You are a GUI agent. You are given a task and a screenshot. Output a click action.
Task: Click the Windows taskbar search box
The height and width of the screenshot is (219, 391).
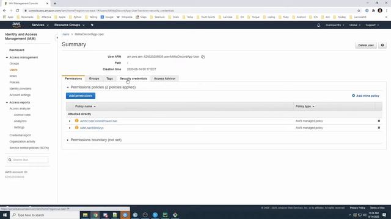(45, 215)
